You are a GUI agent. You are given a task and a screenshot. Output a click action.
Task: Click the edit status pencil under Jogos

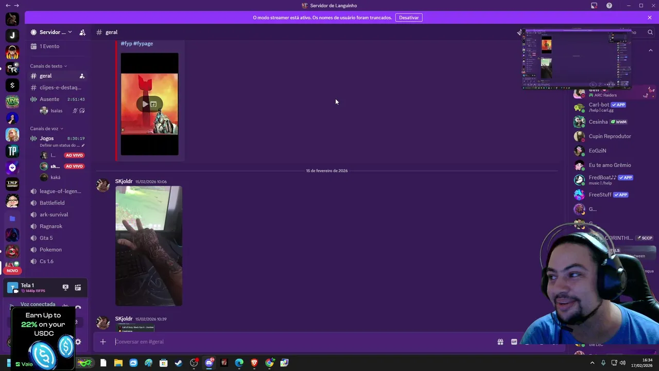(83, 145)
